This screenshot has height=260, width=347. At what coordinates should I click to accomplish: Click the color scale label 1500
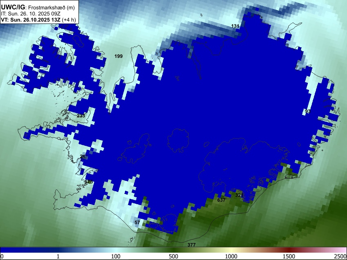point(289,256)
